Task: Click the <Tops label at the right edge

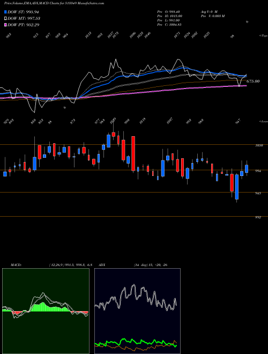Action: click(x=263, y=36)
